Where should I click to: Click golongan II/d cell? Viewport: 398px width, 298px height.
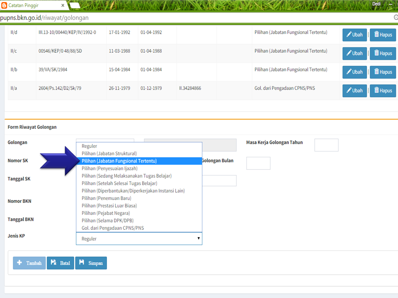click(x=14, y=32)
